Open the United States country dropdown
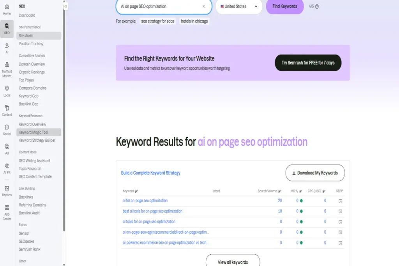This screenshot has width=399, height=266. click(x=239, y=6)
